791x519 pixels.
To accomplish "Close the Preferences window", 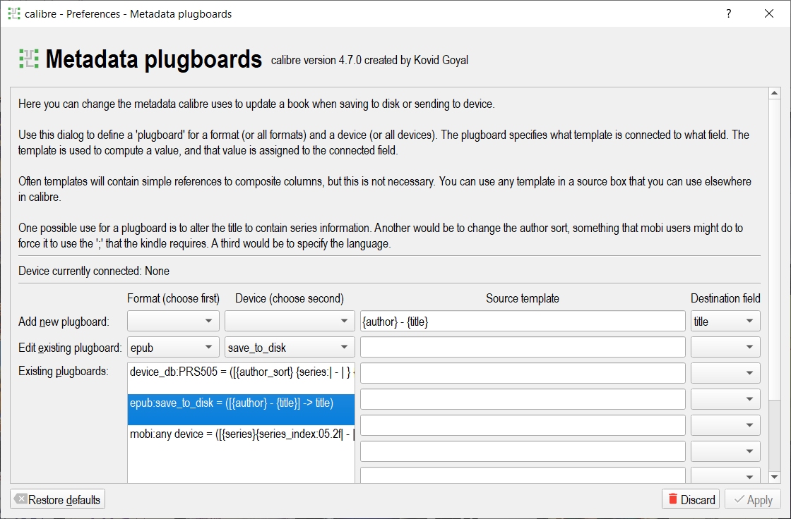I will 769,13.
